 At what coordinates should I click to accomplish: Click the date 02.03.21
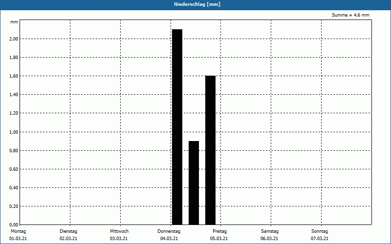tap(68, 239)
